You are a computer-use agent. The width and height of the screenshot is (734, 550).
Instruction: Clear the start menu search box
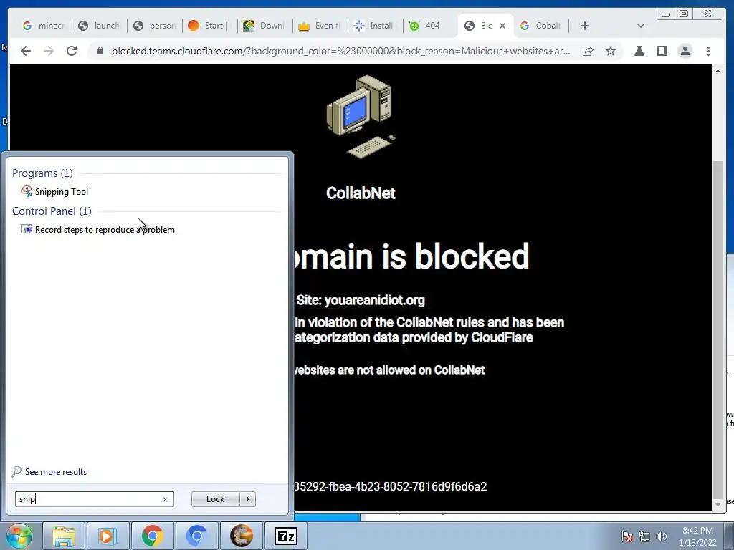pyautogui.click(x=165, y=499)
